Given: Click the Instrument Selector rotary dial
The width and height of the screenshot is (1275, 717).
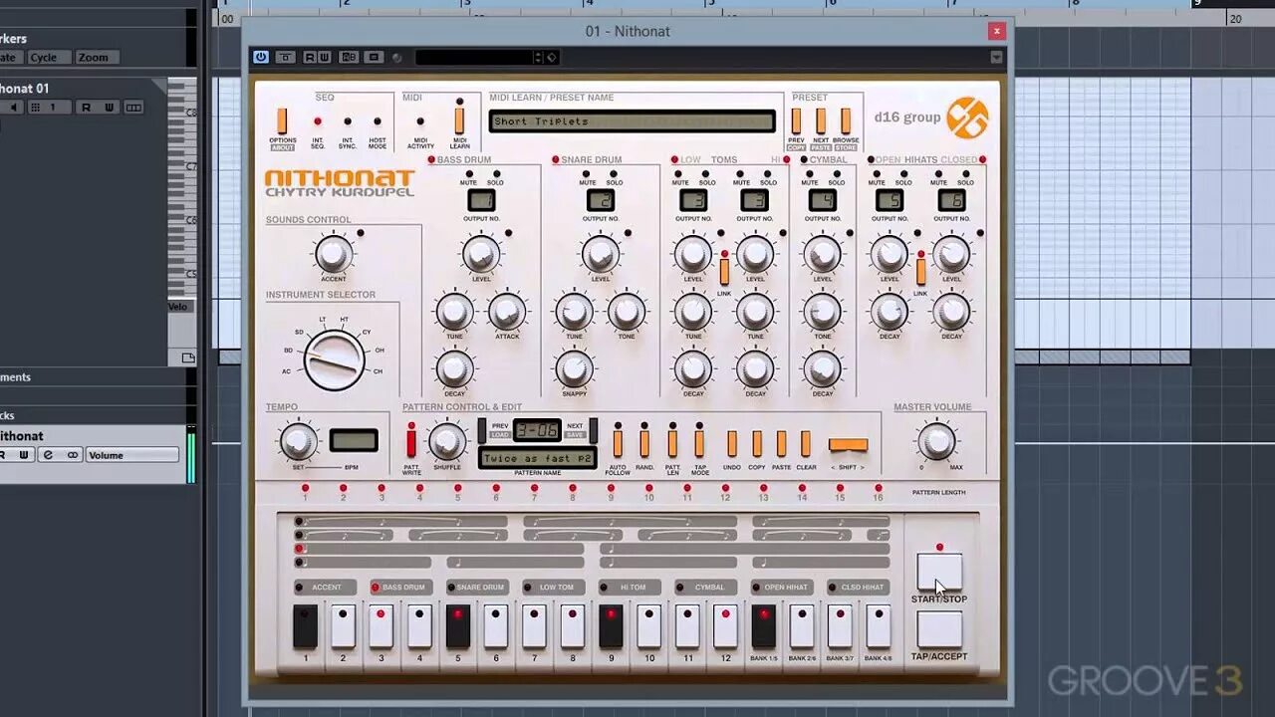Looking at the screenshot, I should (334, 360).
